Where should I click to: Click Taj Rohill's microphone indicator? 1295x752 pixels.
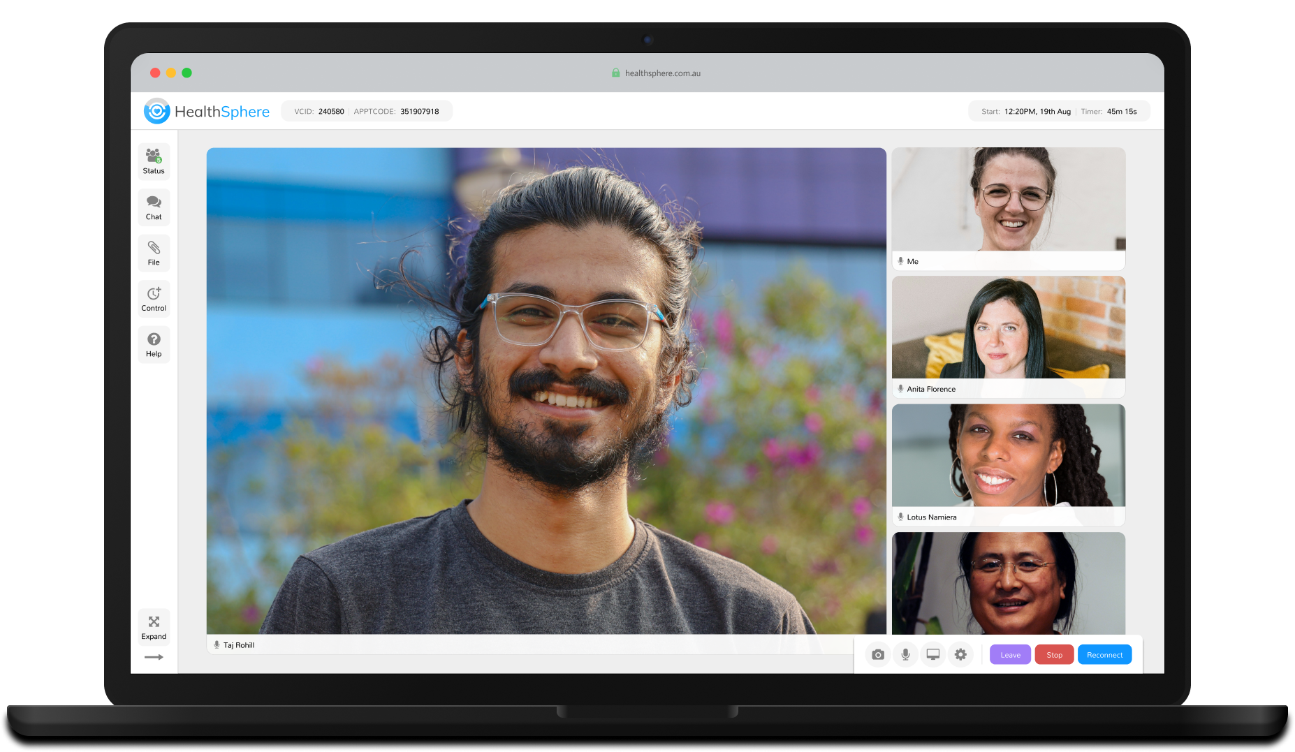pyautogui.click(x=217, y=645)
